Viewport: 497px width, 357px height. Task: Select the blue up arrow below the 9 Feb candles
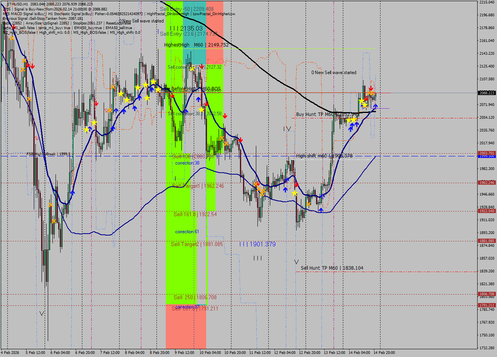(198, 99)
